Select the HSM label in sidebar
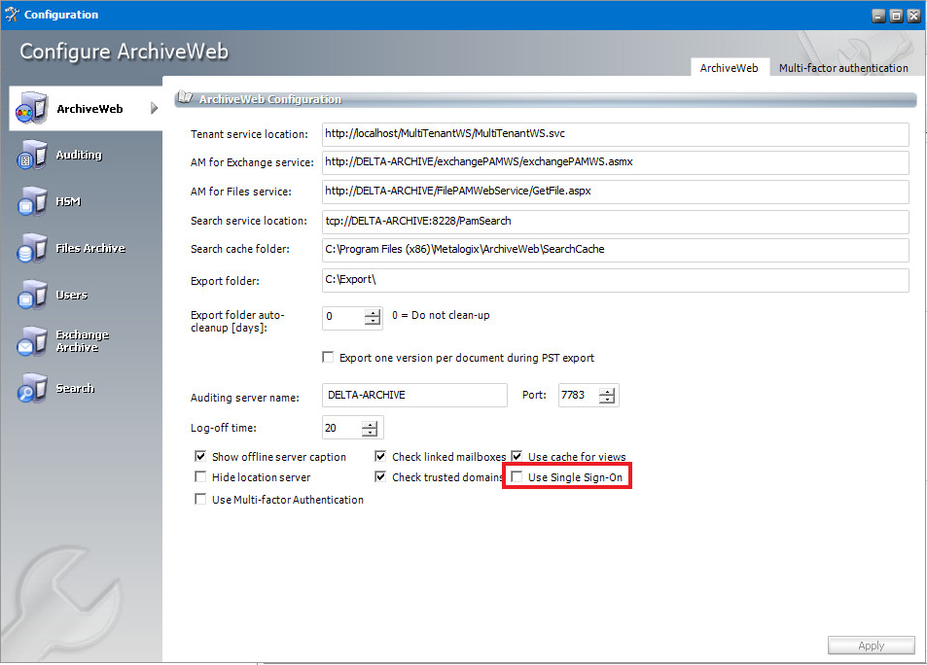 coord(68,201)
